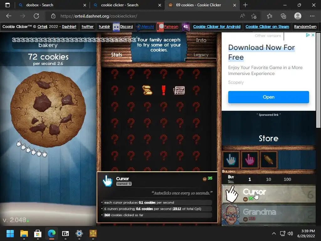Viewport: 321px width, 241px height.
Task: Close the advertisement with the X icon
Action: (x=313, y=35)
